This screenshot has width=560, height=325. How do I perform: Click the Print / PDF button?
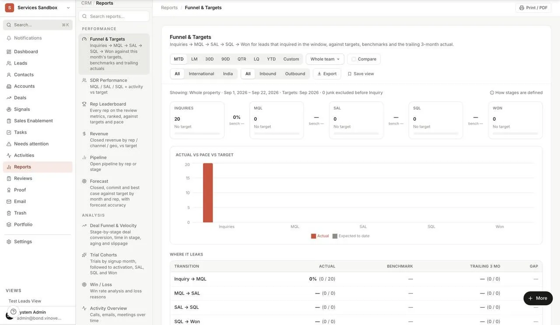coord(533,8)
